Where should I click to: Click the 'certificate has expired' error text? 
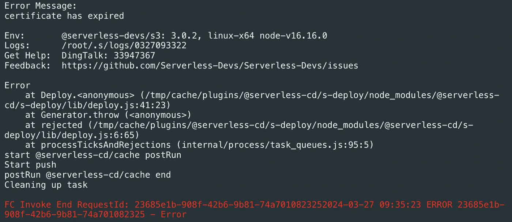click(x=64, y=16)
